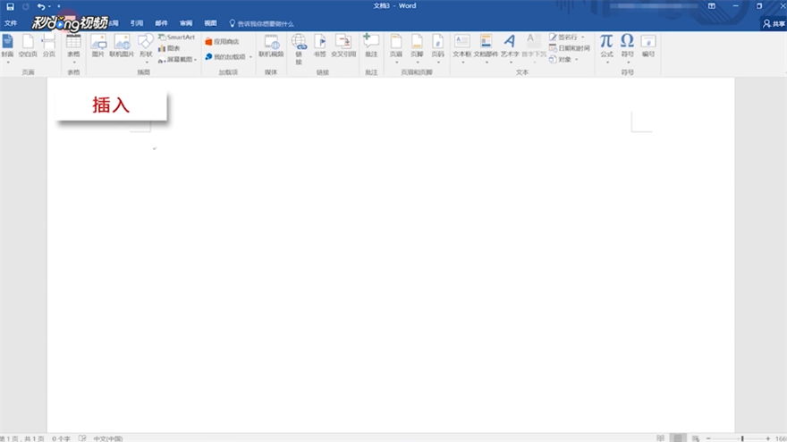Customize the quick access toolbar
The width and height of the screenshot is (787, 442).
coord(59,6)
